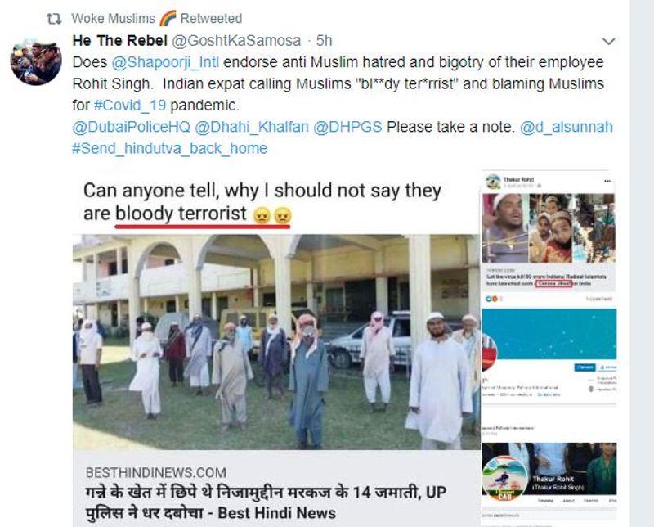The image size is (654, 527).
Task: Open He The Rebel's profile avatar
Action: point(36,63)
